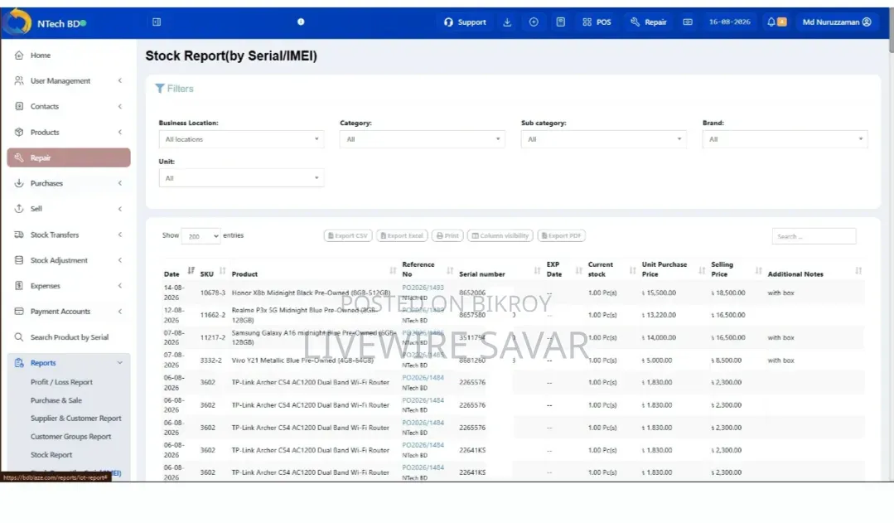Click the Purchases download icon in sidebar
This screenshot has height=523, width=894.
pyautogui.click(x=19, y=184)
